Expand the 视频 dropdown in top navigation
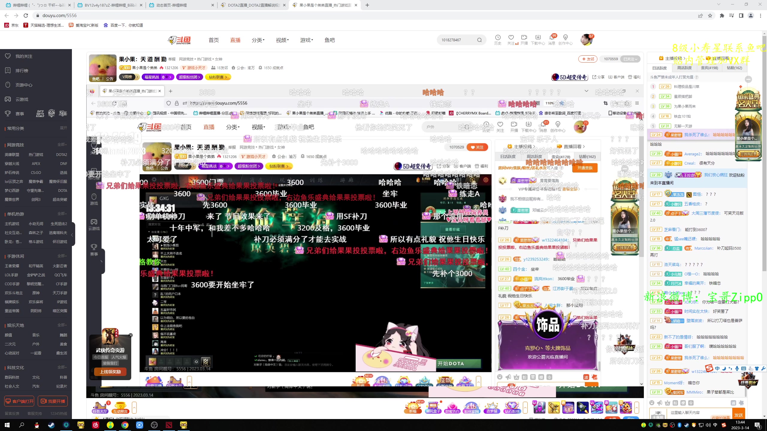767x431 pixels. [282, 40]
